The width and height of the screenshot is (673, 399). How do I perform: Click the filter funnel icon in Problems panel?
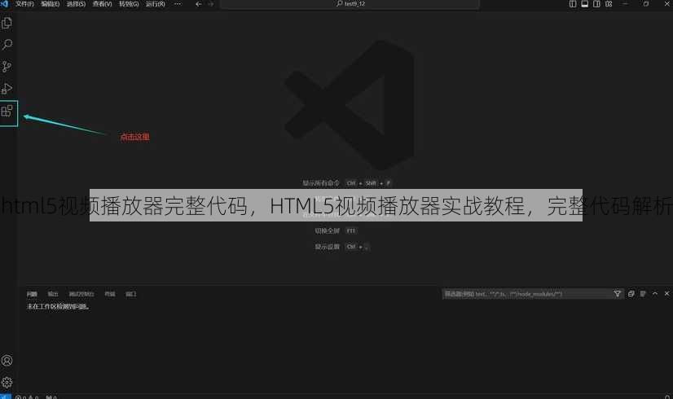coord(618,293)
